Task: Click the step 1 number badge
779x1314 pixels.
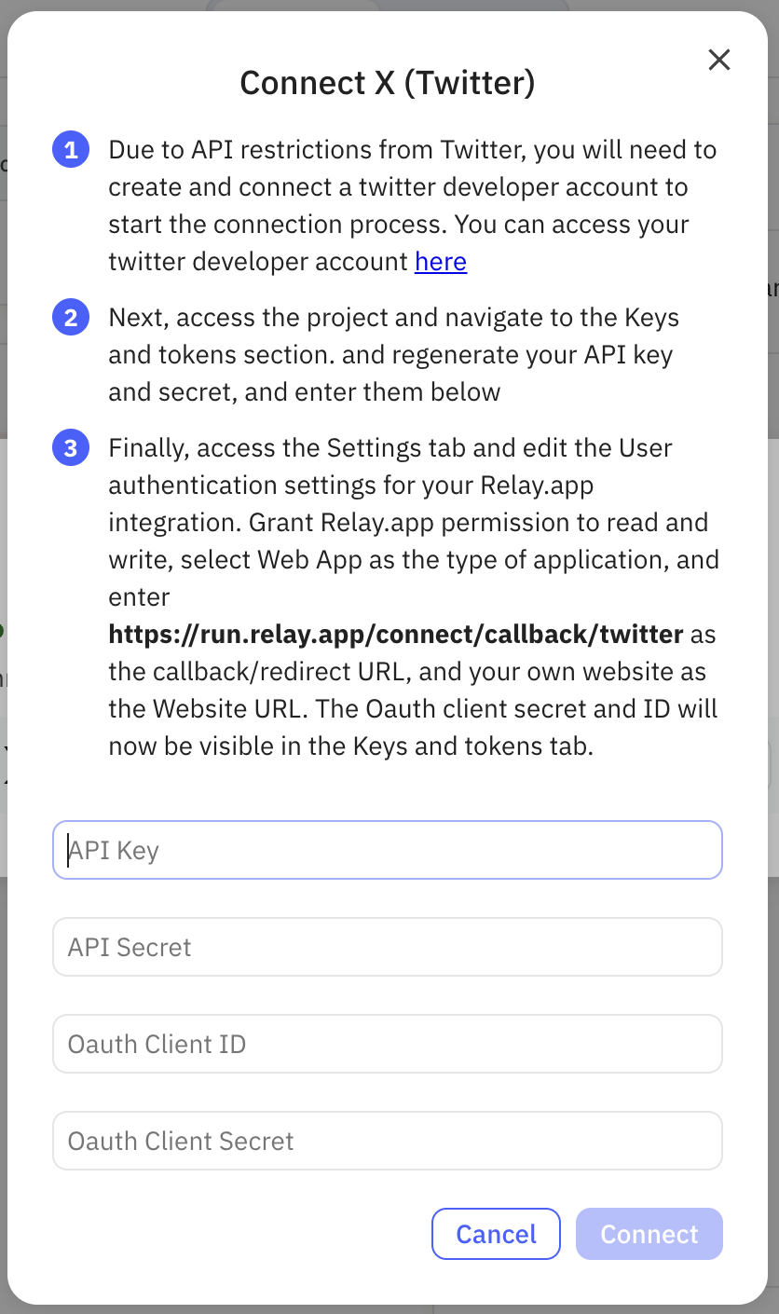Action: point(71,150)
